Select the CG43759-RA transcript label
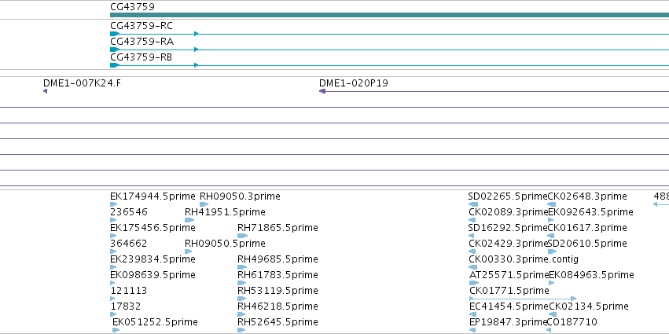This screenshot has width=669, height=334. click(x=142, y=42)
